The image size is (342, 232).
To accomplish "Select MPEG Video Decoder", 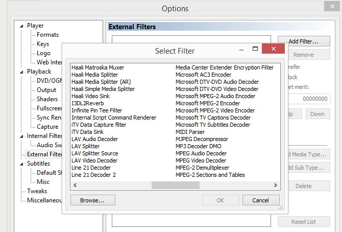I will (x=201, y=160).
